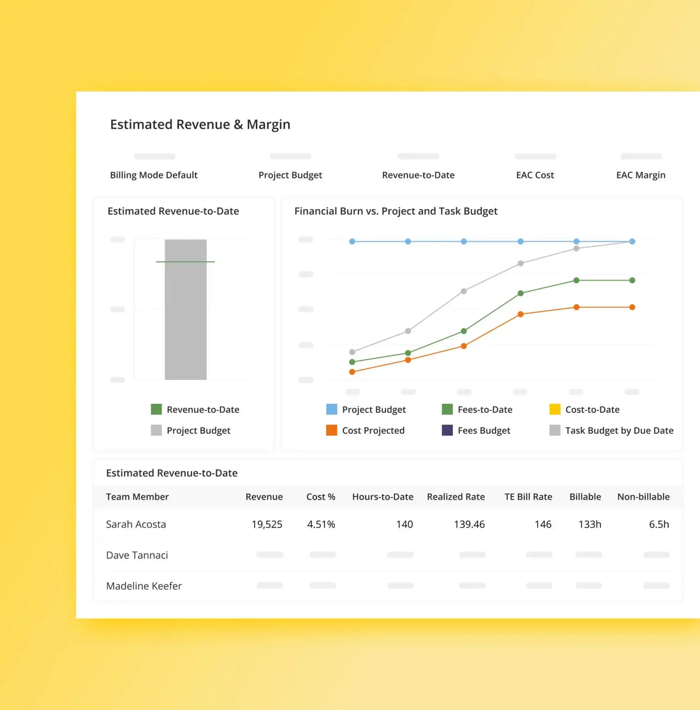Select the yellow Cost-to-Date legend swatch
This screenshot has width=700, height=710.
tap(555, 409)
